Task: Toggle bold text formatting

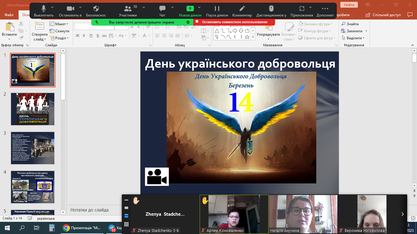Action: click(77, 36)
